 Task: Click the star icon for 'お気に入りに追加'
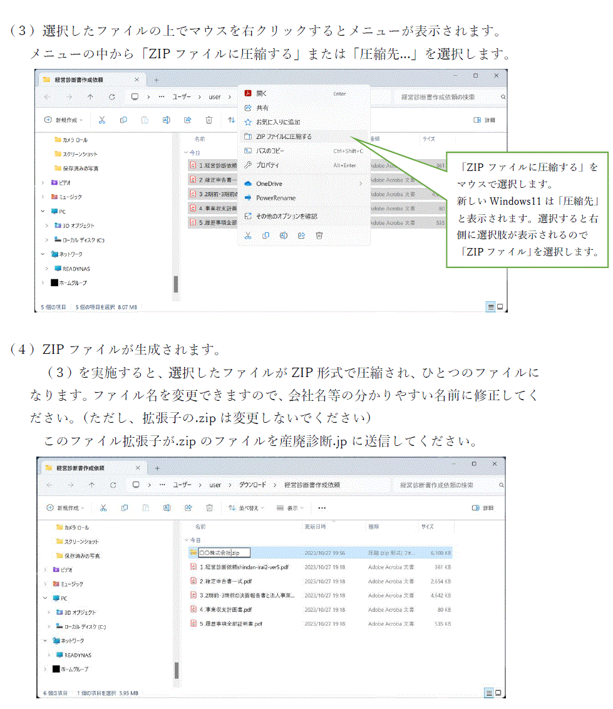248,122
